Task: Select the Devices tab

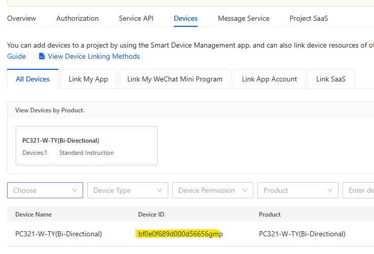Action: tap(185, 18)
